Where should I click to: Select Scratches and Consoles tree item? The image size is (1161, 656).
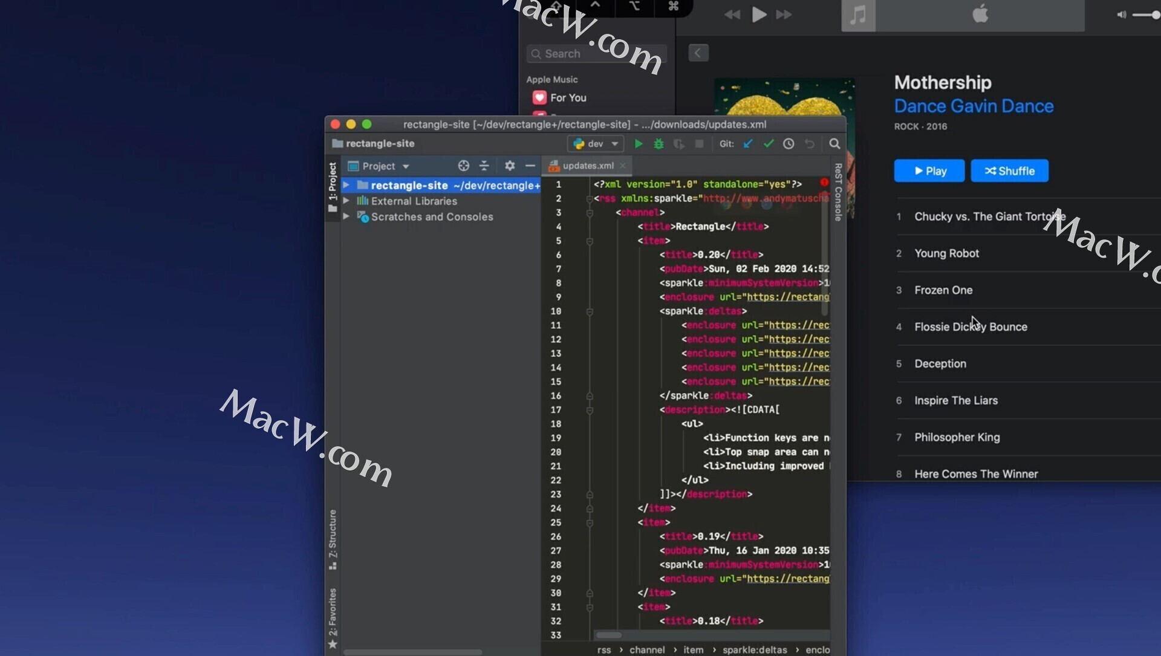point(432,216)
